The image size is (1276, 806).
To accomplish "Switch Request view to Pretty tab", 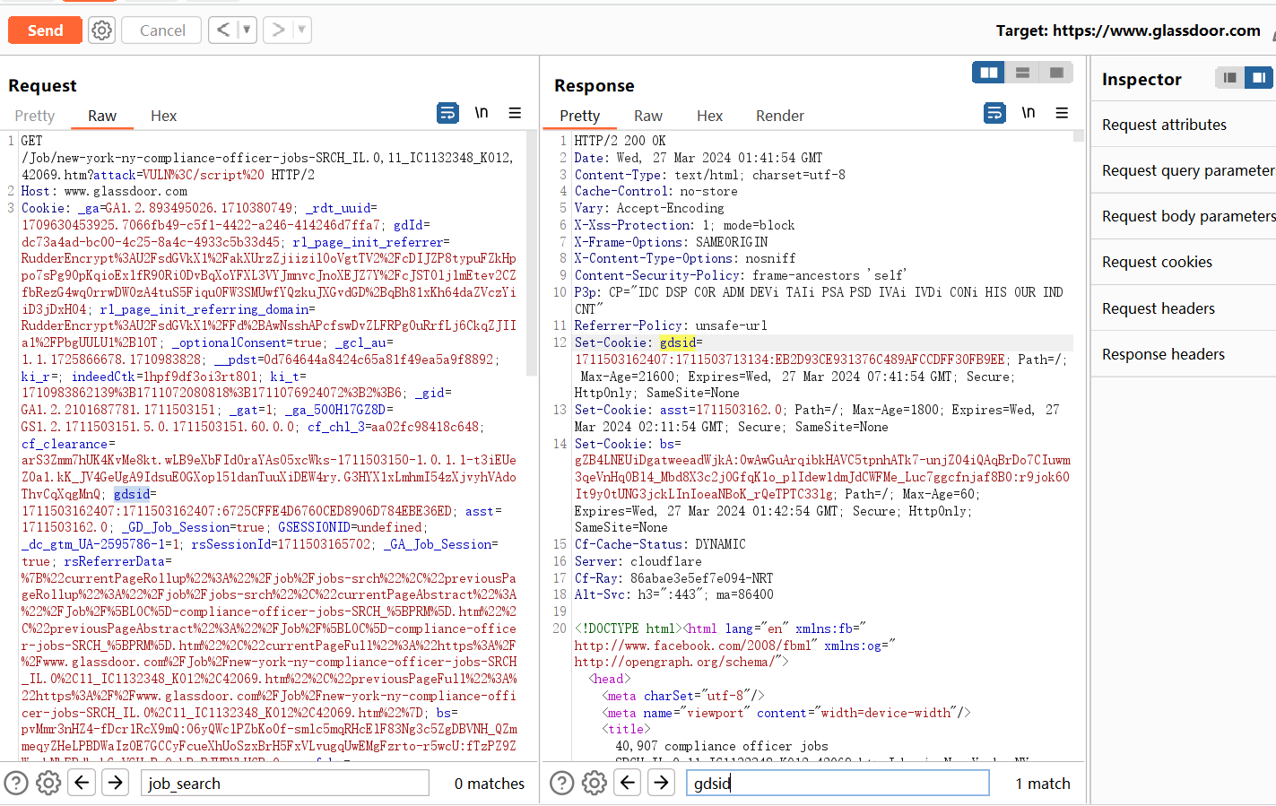I will 35,116.
